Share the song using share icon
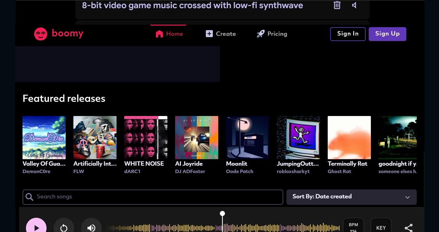The height and width of the screenshot is (232, 439). [x=408, y=228]
